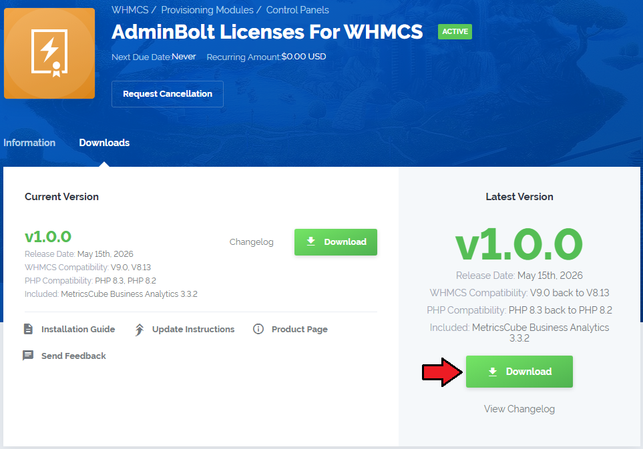Go to Control Panels breadcrumb
The width and height of the screenshot is (643, 449).
(297, 10)
